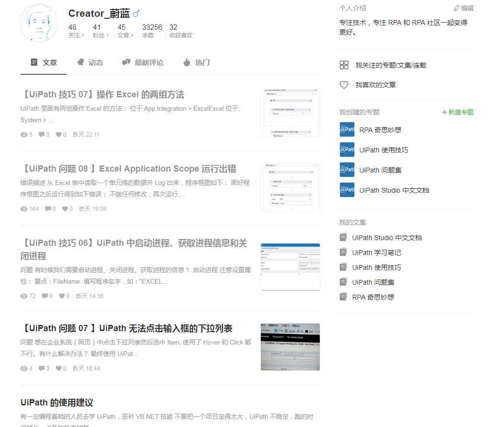The width and height of the screenshot is (491, 427).
Task: Click notebook icon beside UiPath 学习笔记
Action: click(x=343, y=252)
